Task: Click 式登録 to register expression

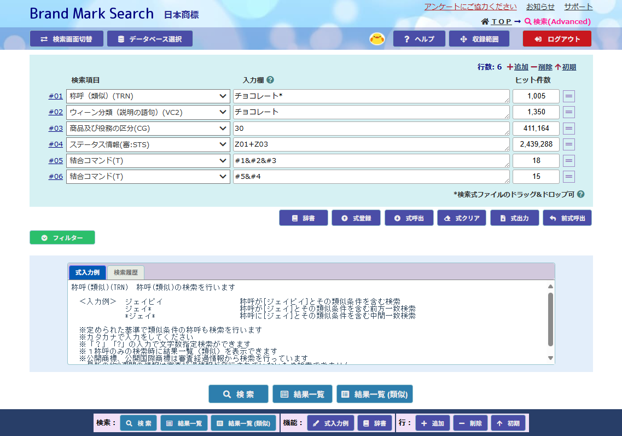Action: 356,218
